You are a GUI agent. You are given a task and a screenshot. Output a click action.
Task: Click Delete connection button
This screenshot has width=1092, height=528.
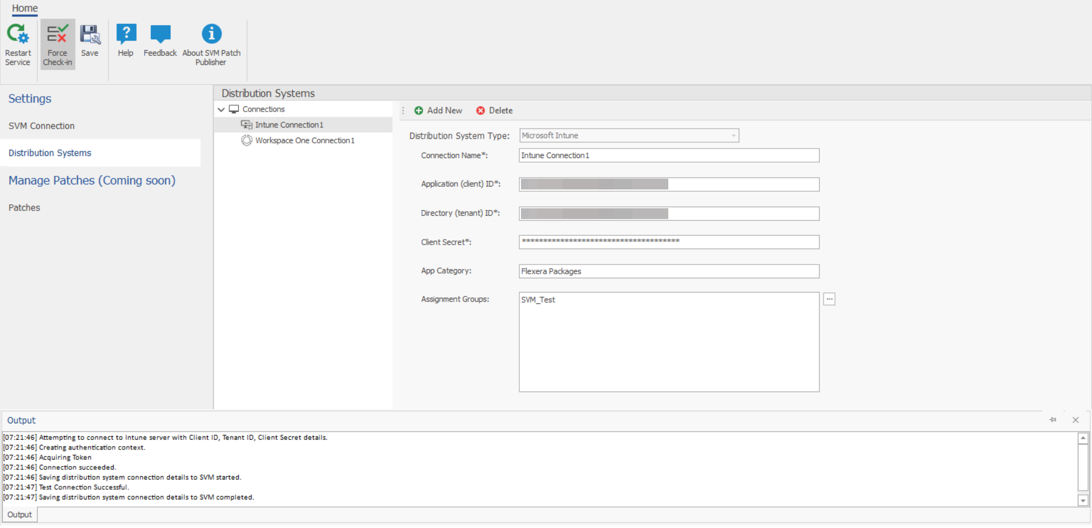coord(494,110)
